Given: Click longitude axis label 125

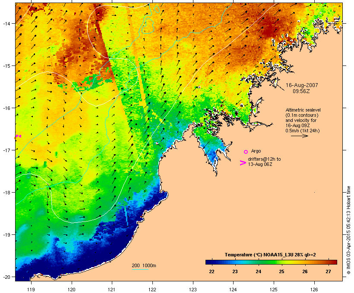Looking at the screenshot, I should click(274, 290).
